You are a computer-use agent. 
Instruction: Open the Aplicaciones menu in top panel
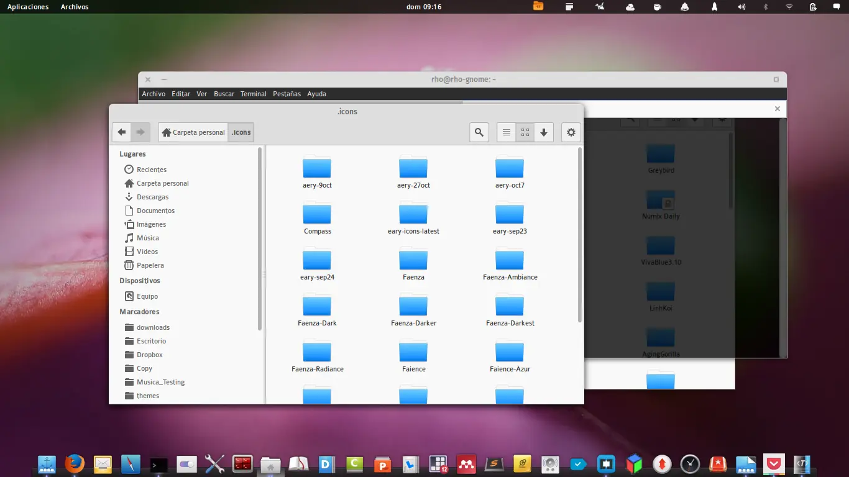click(28, 7)
